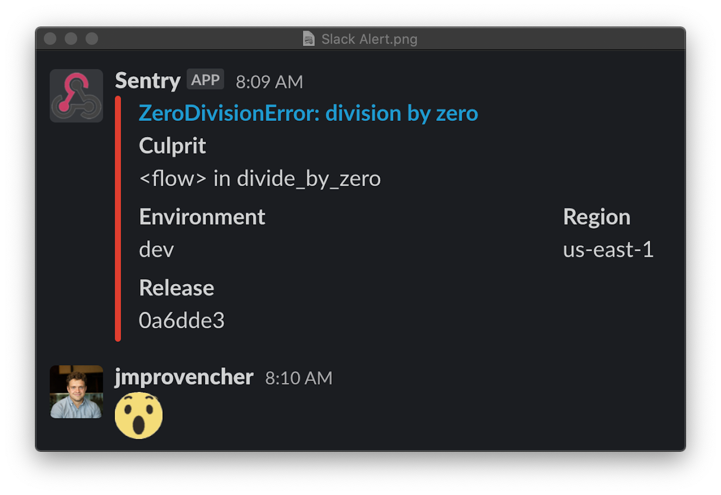Click the 8:10 AM timestamp on jmprovencher's message
Screen dimensions: 721x495
pyautogui.click(x=298, y=378)
